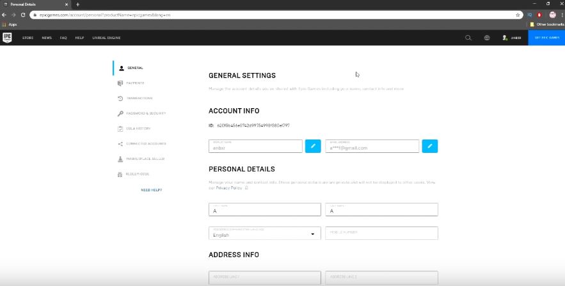Image resolution: width=565 pixels, height=286 pixels.
Task: Click the globe language icon
Action: point(487,38)
